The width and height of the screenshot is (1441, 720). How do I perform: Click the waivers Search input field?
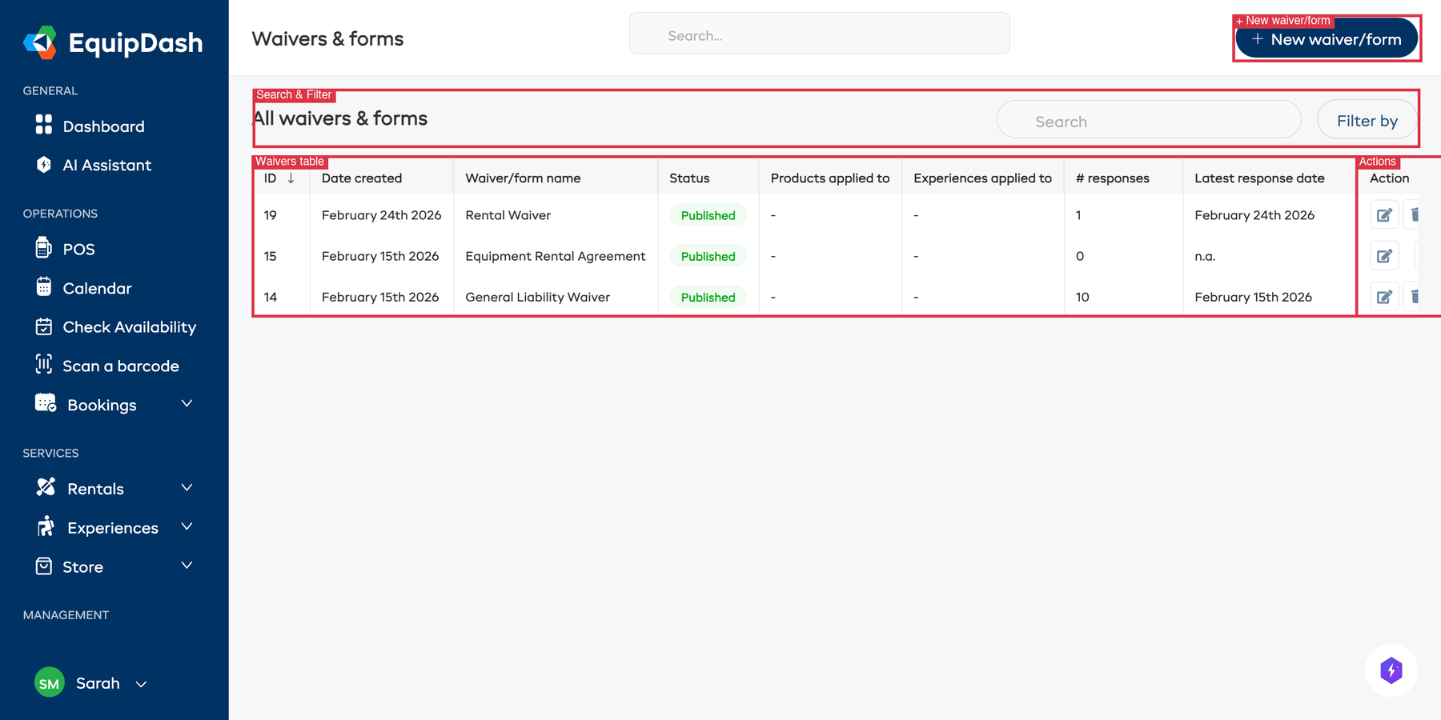click(1148, 120)
